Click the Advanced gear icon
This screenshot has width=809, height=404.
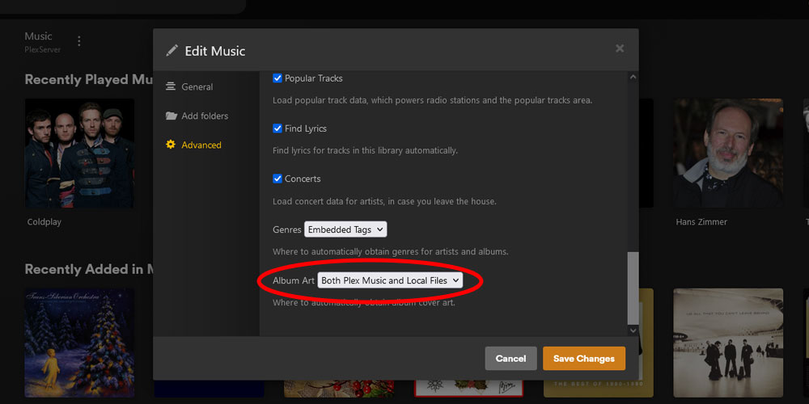pyautogui.click(x=171, y=145)
